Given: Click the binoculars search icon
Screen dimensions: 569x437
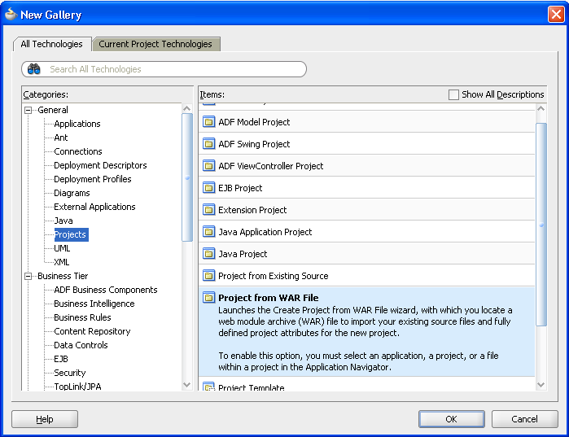Looking at the screenshot, I should [x=34, y=69].
